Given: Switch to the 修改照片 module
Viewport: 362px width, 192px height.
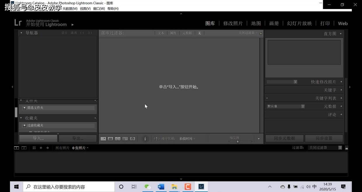Looking at the screenshot, I should pos(233,23).
